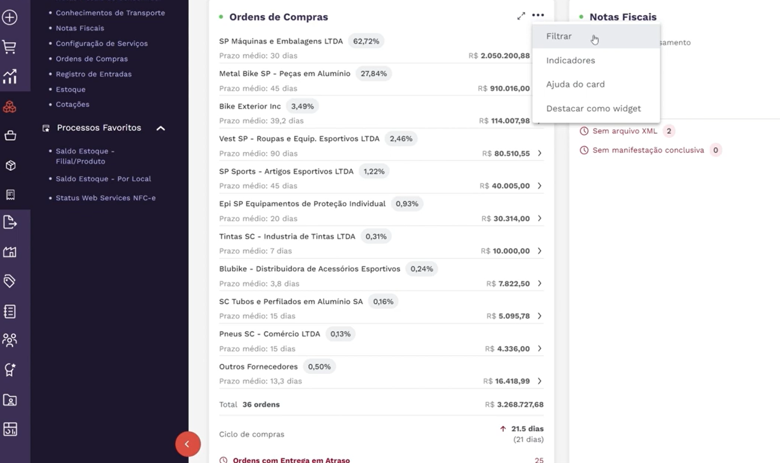
Task: Select the red stacked cubes icon
Action: pyautogui.click(x=10, y=106)
